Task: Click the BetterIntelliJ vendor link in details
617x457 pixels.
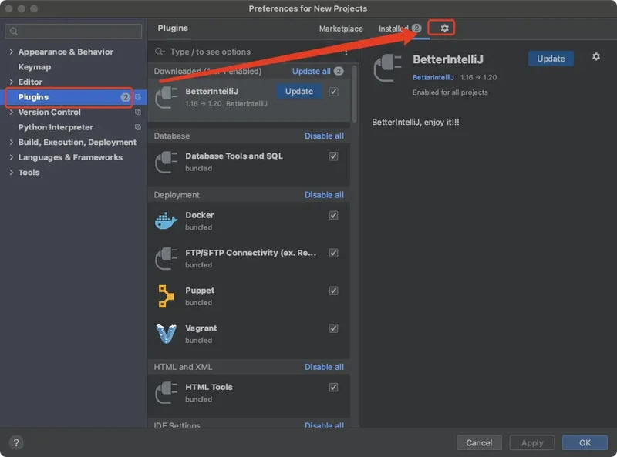Action: coord(433,78)
